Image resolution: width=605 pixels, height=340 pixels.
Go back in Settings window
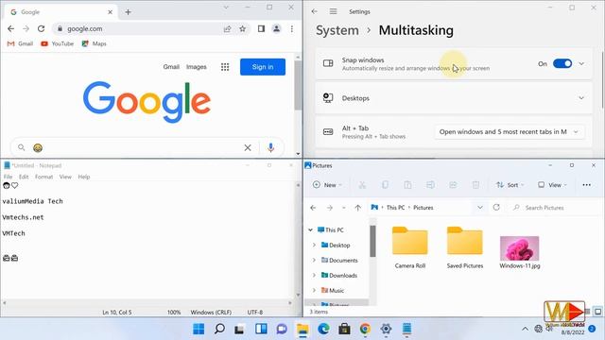click(315, 11)
